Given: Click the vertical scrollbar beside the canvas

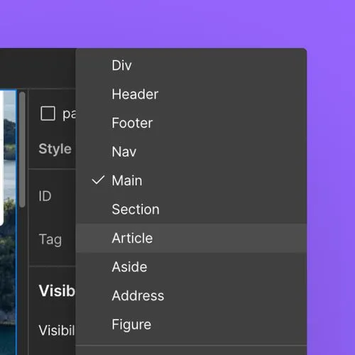Looking at the screenshot, I should pos(22,150).
